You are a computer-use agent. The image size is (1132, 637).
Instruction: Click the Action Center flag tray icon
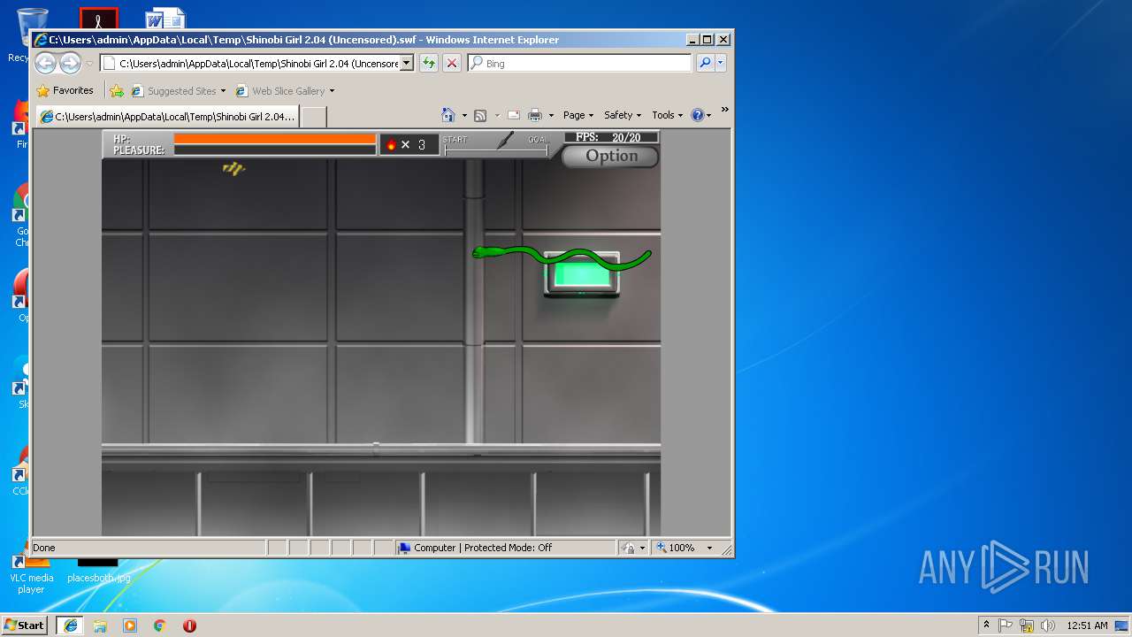coord(1006,625)
